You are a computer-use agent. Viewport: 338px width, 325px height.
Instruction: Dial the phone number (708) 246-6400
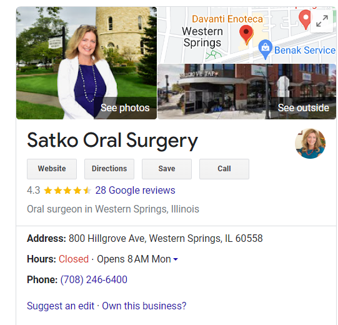[94, 280]
